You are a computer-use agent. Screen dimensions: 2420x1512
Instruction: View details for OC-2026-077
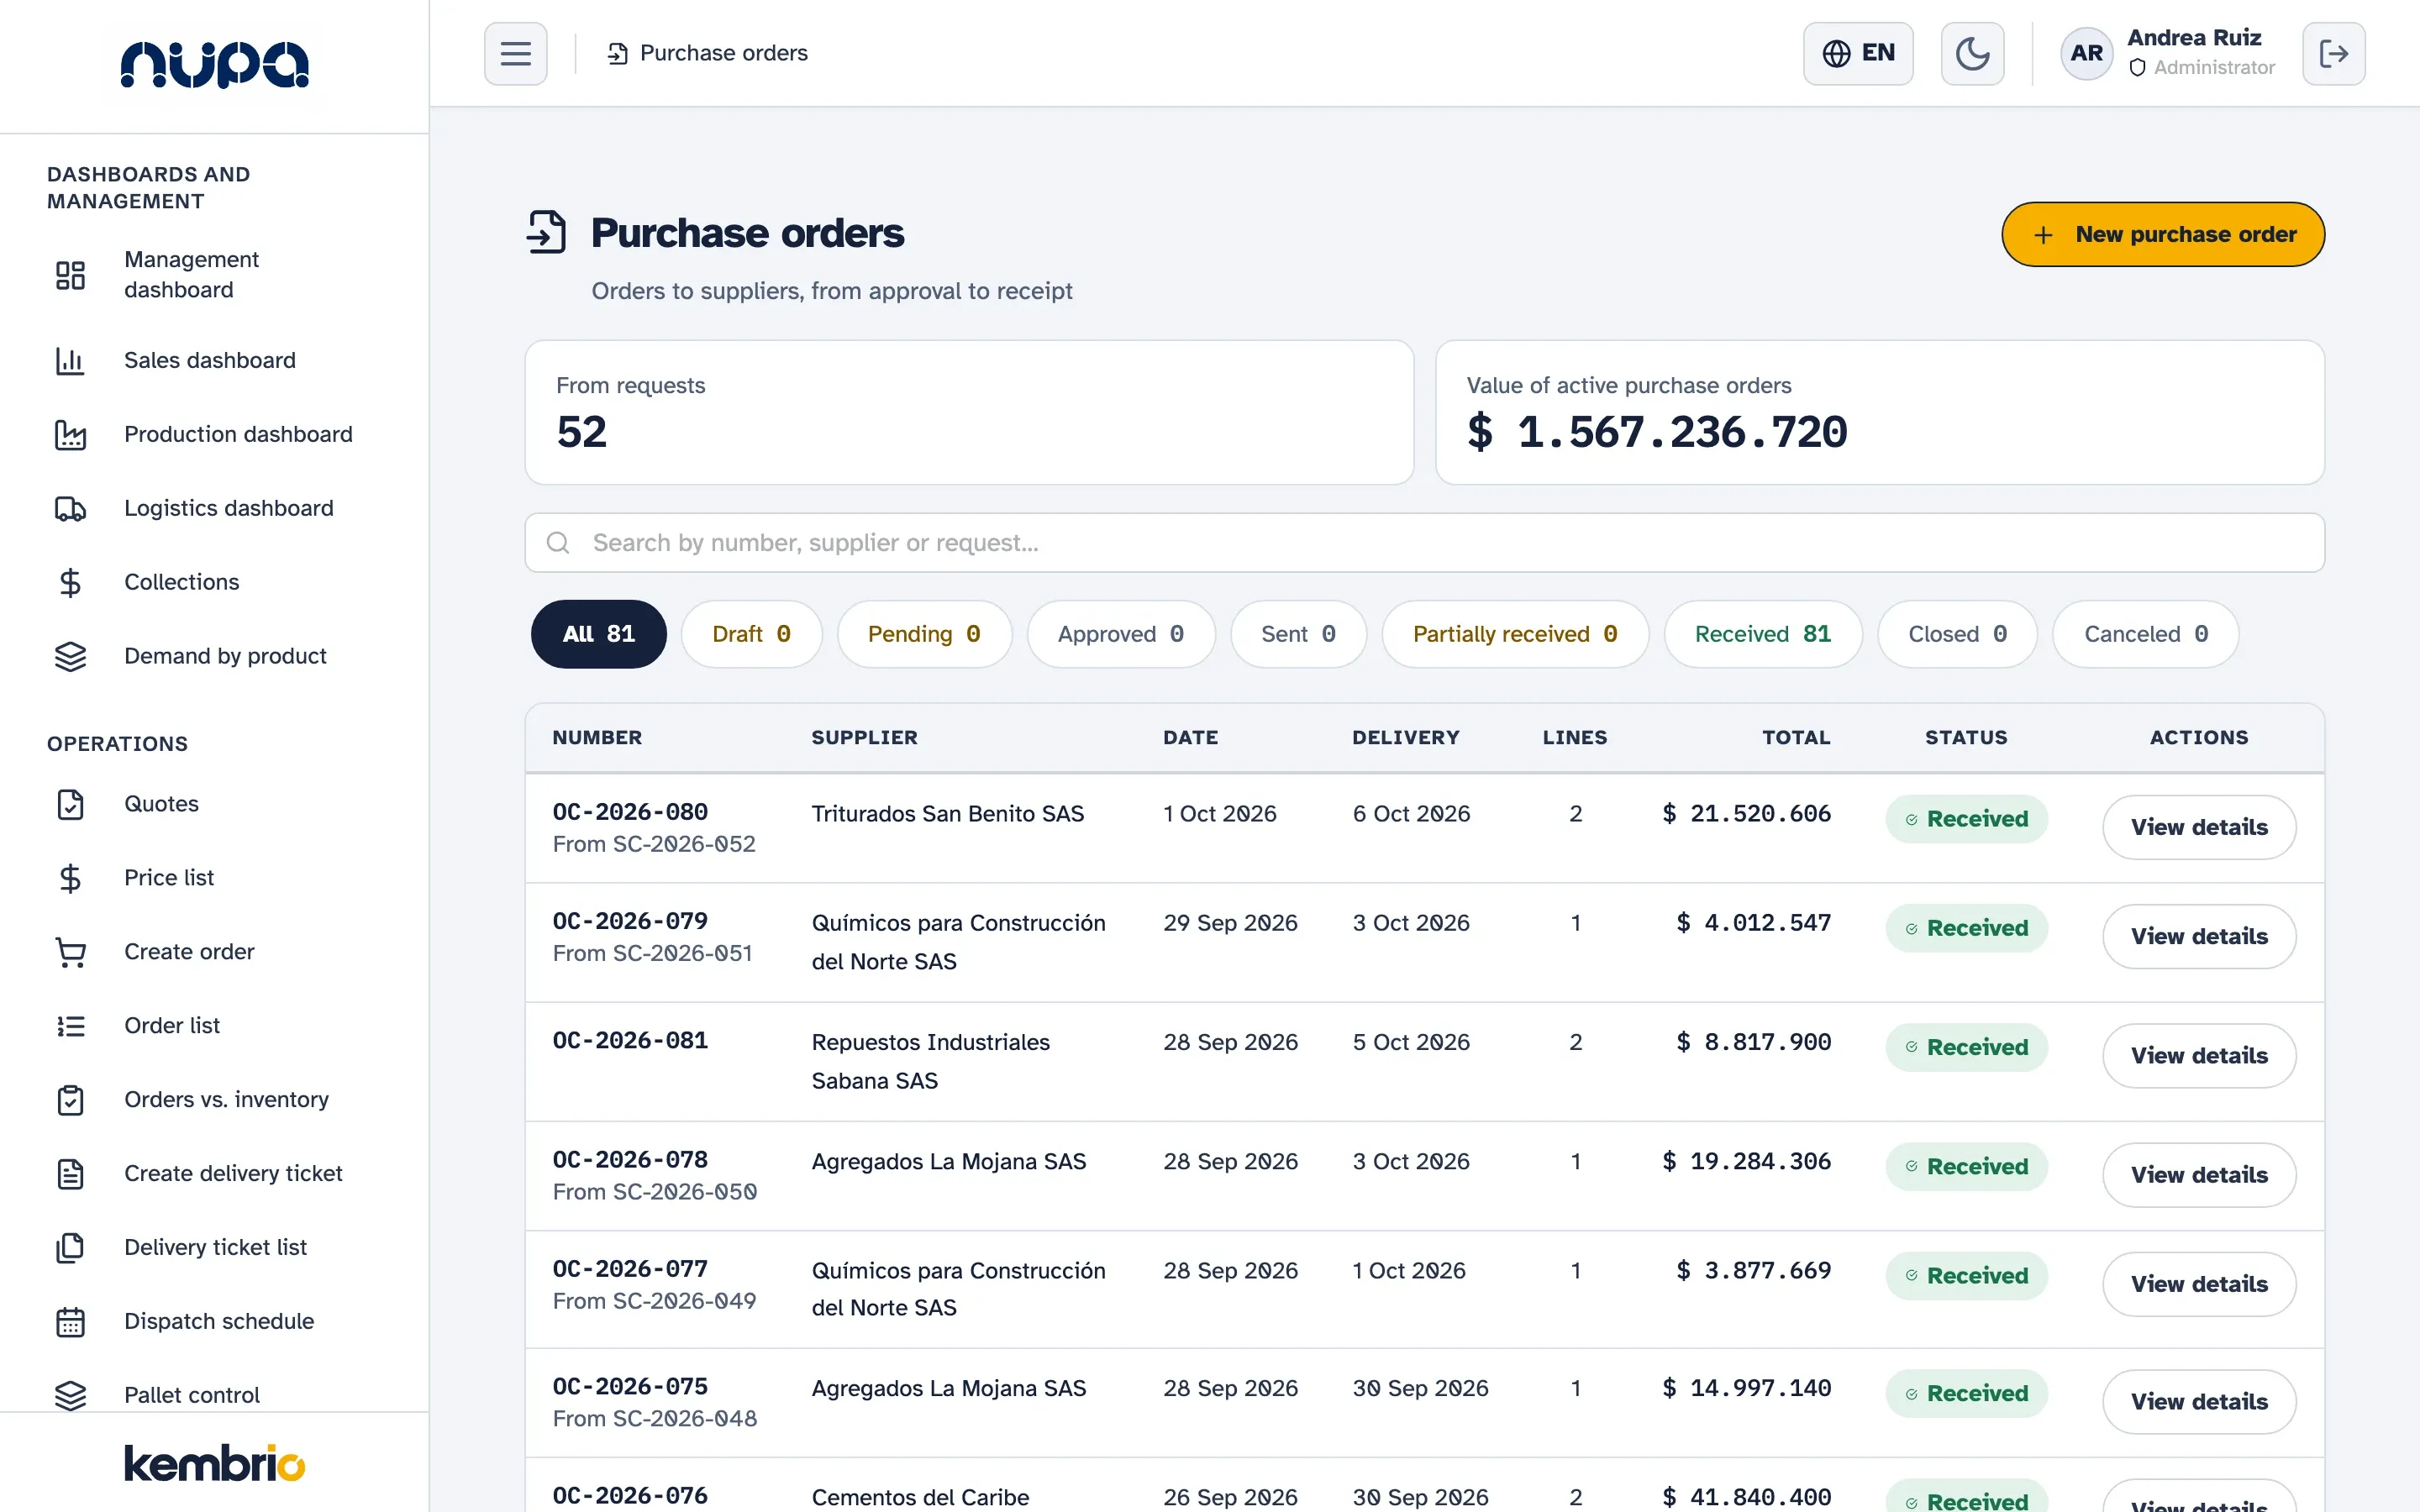pyautogui.click(x=2198, y=1284)
